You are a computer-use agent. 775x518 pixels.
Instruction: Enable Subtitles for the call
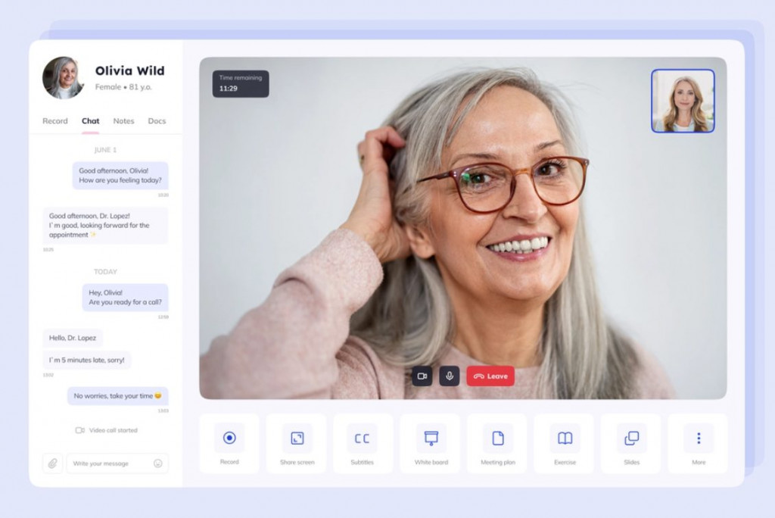pos(363,439)
